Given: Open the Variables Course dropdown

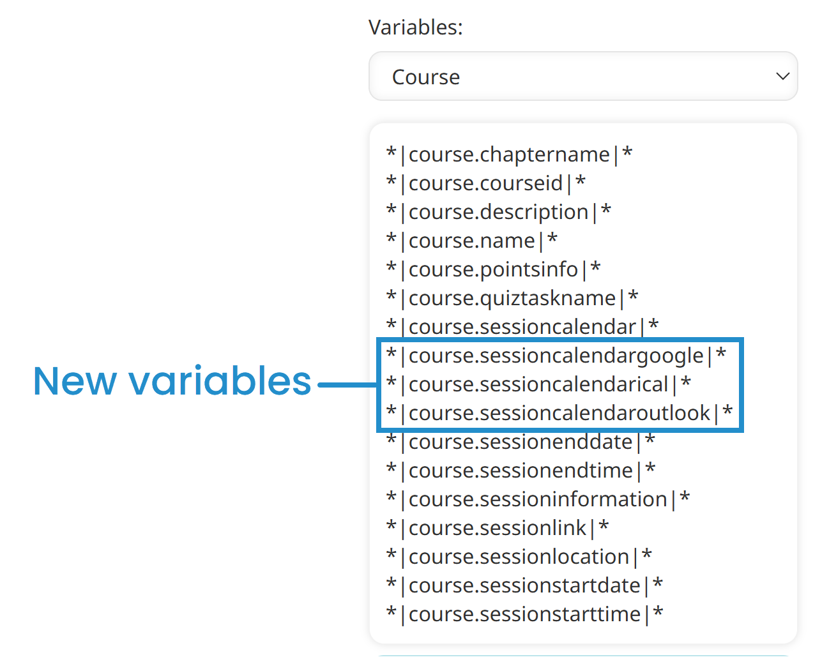Looking at the screenshot, I should 583,77.
